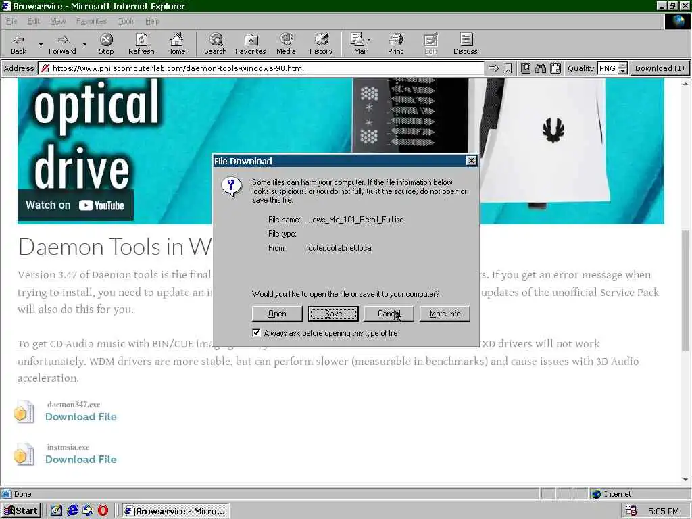Screen dimensions: 692x519
Task: Open the File menu
Action: pos(11,21)
